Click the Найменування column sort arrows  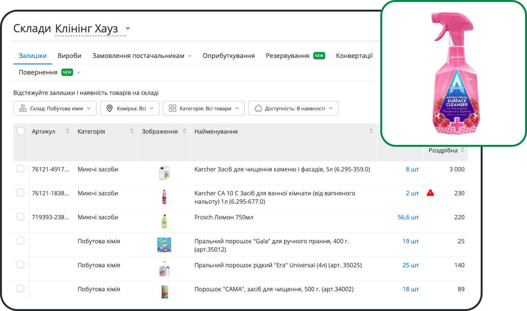371,131
